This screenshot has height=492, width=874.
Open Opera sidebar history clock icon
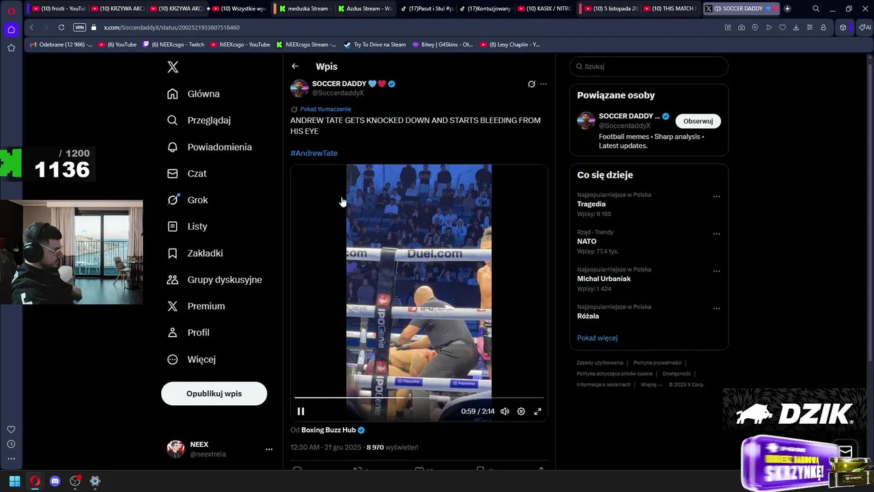[11, 444]
